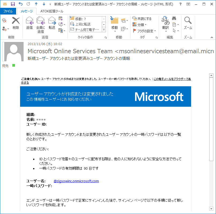Open the rules dropdown icon
The width and height of the screenshot is (216, 214).
124,21
